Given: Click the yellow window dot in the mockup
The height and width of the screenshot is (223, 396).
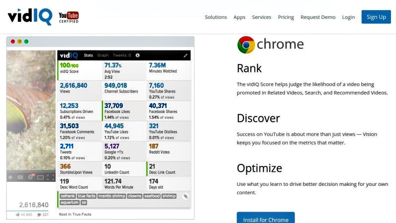Looking at the screenshot, I should point(19,42).
